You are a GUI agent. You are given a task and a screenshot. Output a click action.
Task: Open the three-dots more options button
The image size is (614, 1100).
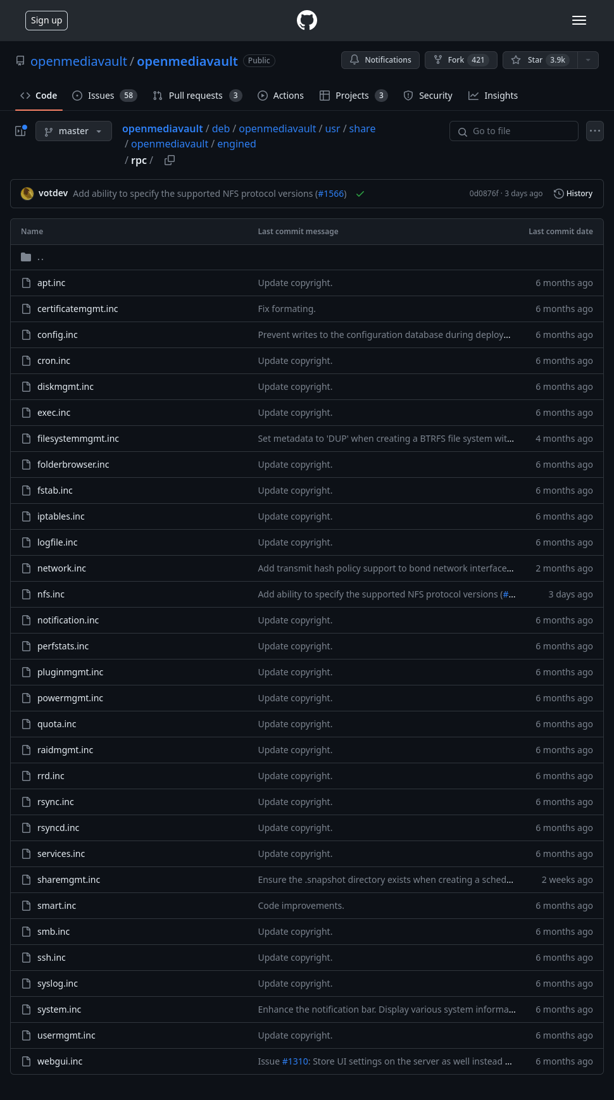click(x=594, y=131)
